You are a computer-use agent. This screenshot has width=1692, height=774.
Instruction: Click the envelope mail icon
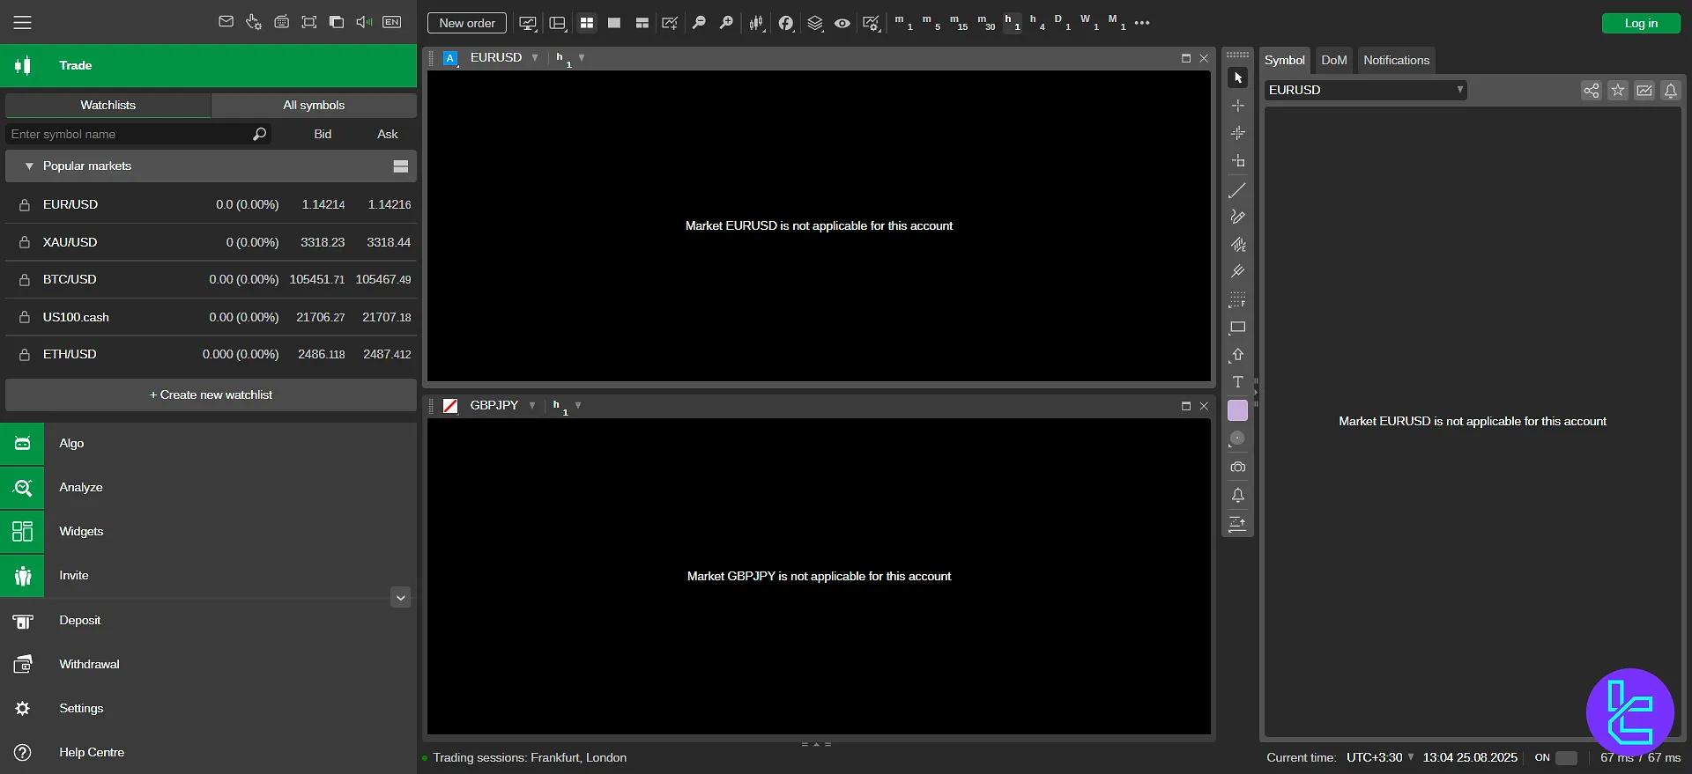(x=226, y=22)
